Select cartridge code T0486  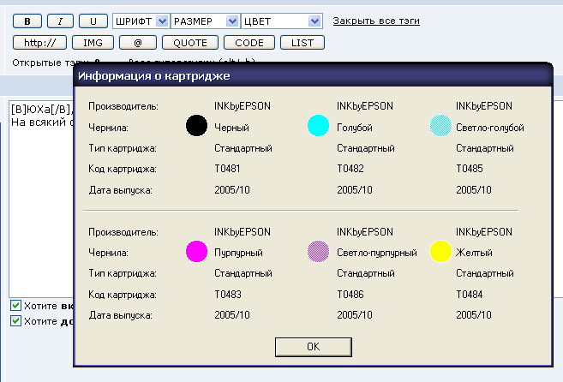pyautogui.click(x=350, y=295)
